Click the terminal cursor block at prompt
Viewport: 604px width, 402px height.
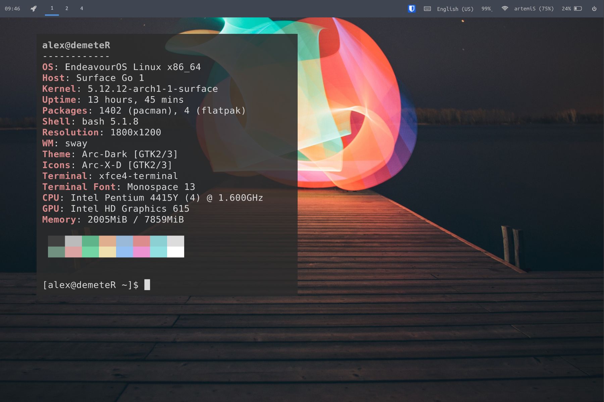[x=147, y=285]
